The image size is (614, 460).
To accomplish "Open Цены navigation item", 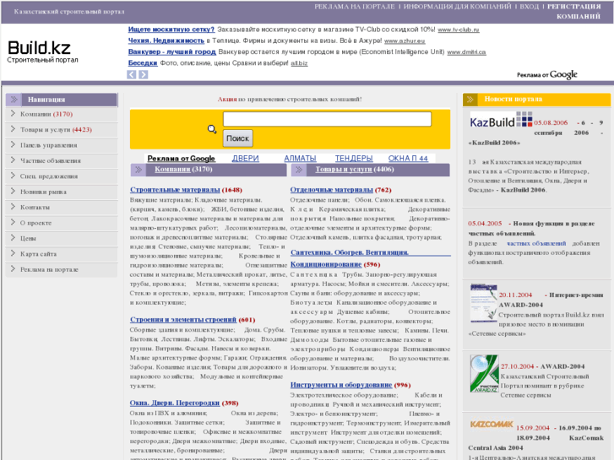I will (x=28, y=238).
